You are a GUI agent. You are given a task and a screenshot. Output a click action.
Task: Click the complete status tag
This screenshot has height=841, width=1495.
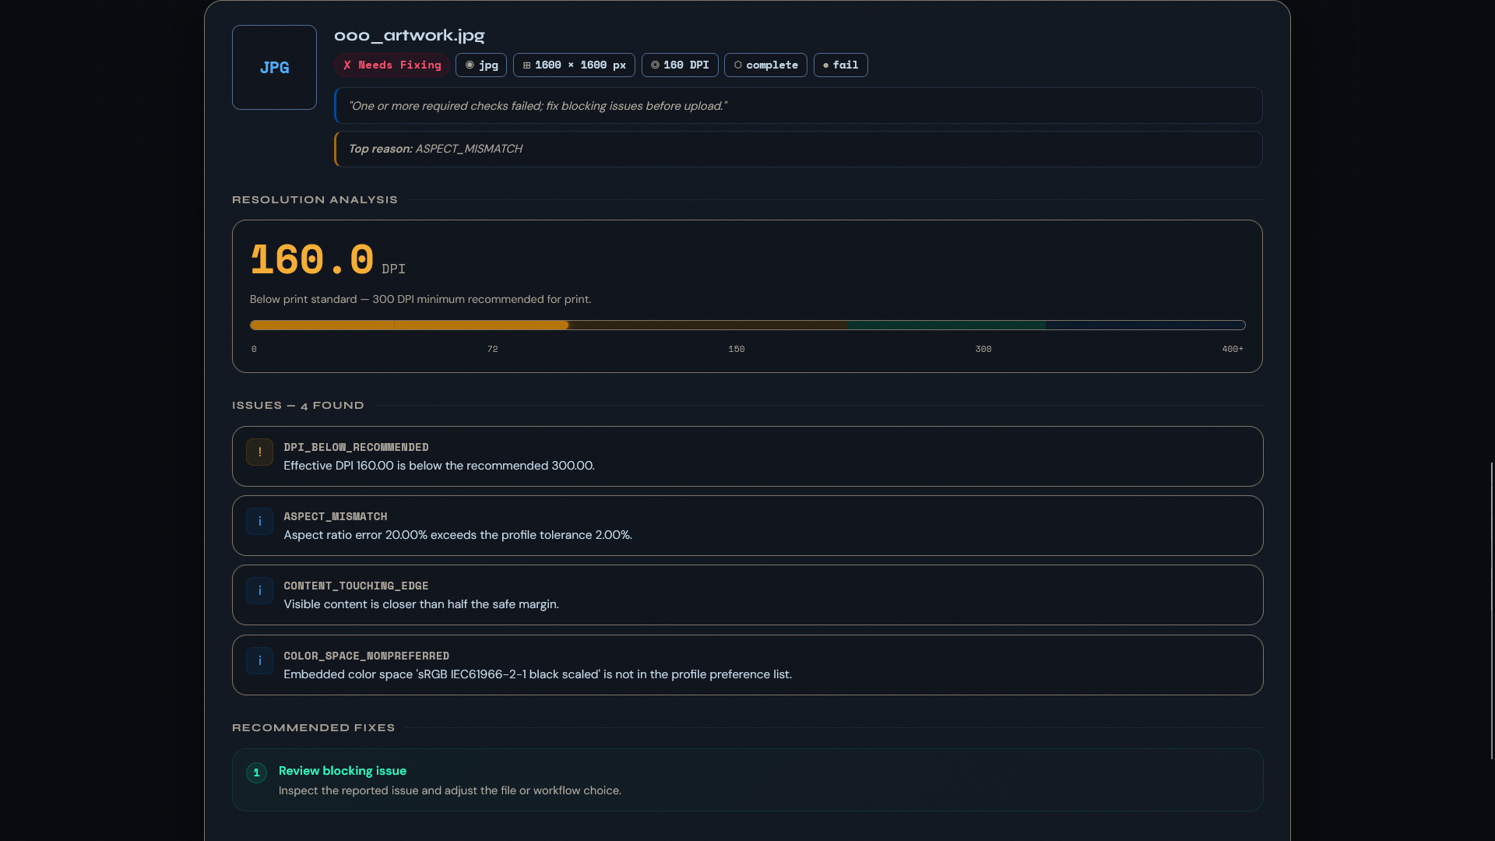pyautogui.click(x=765, y=65)
